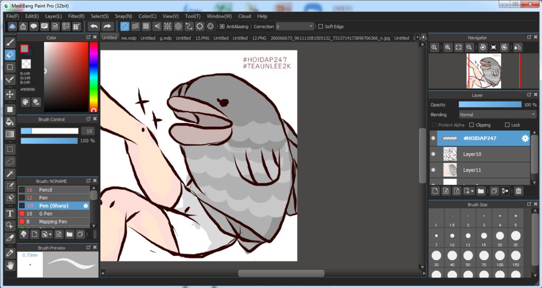This screenshot has height=288, width=542.
Task: Click the Undo arrow in the toolbar
Action: tap(94, 26)
